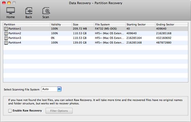Screen dimensions: 191x122
Task: Select the Partition2 row name
Action: 15,33
